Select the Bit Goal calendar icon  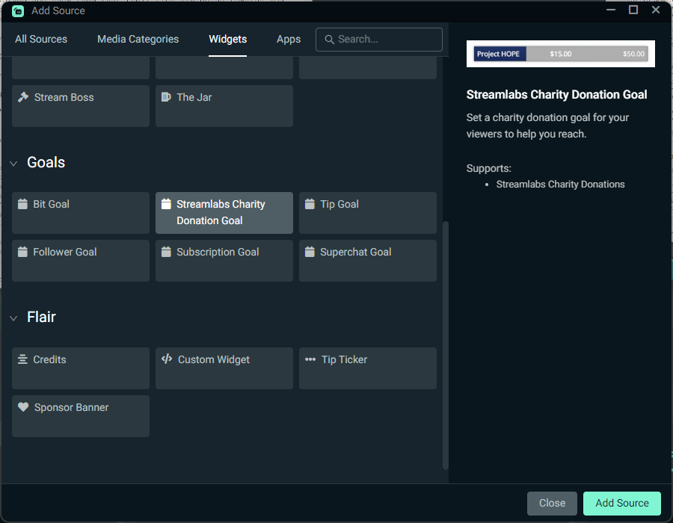23,203
